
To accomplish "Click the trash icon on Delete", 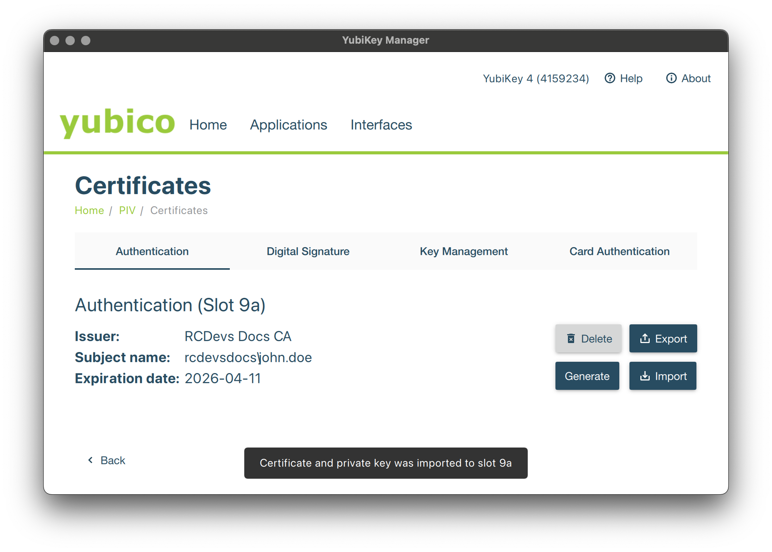I will tap(571, 338).
